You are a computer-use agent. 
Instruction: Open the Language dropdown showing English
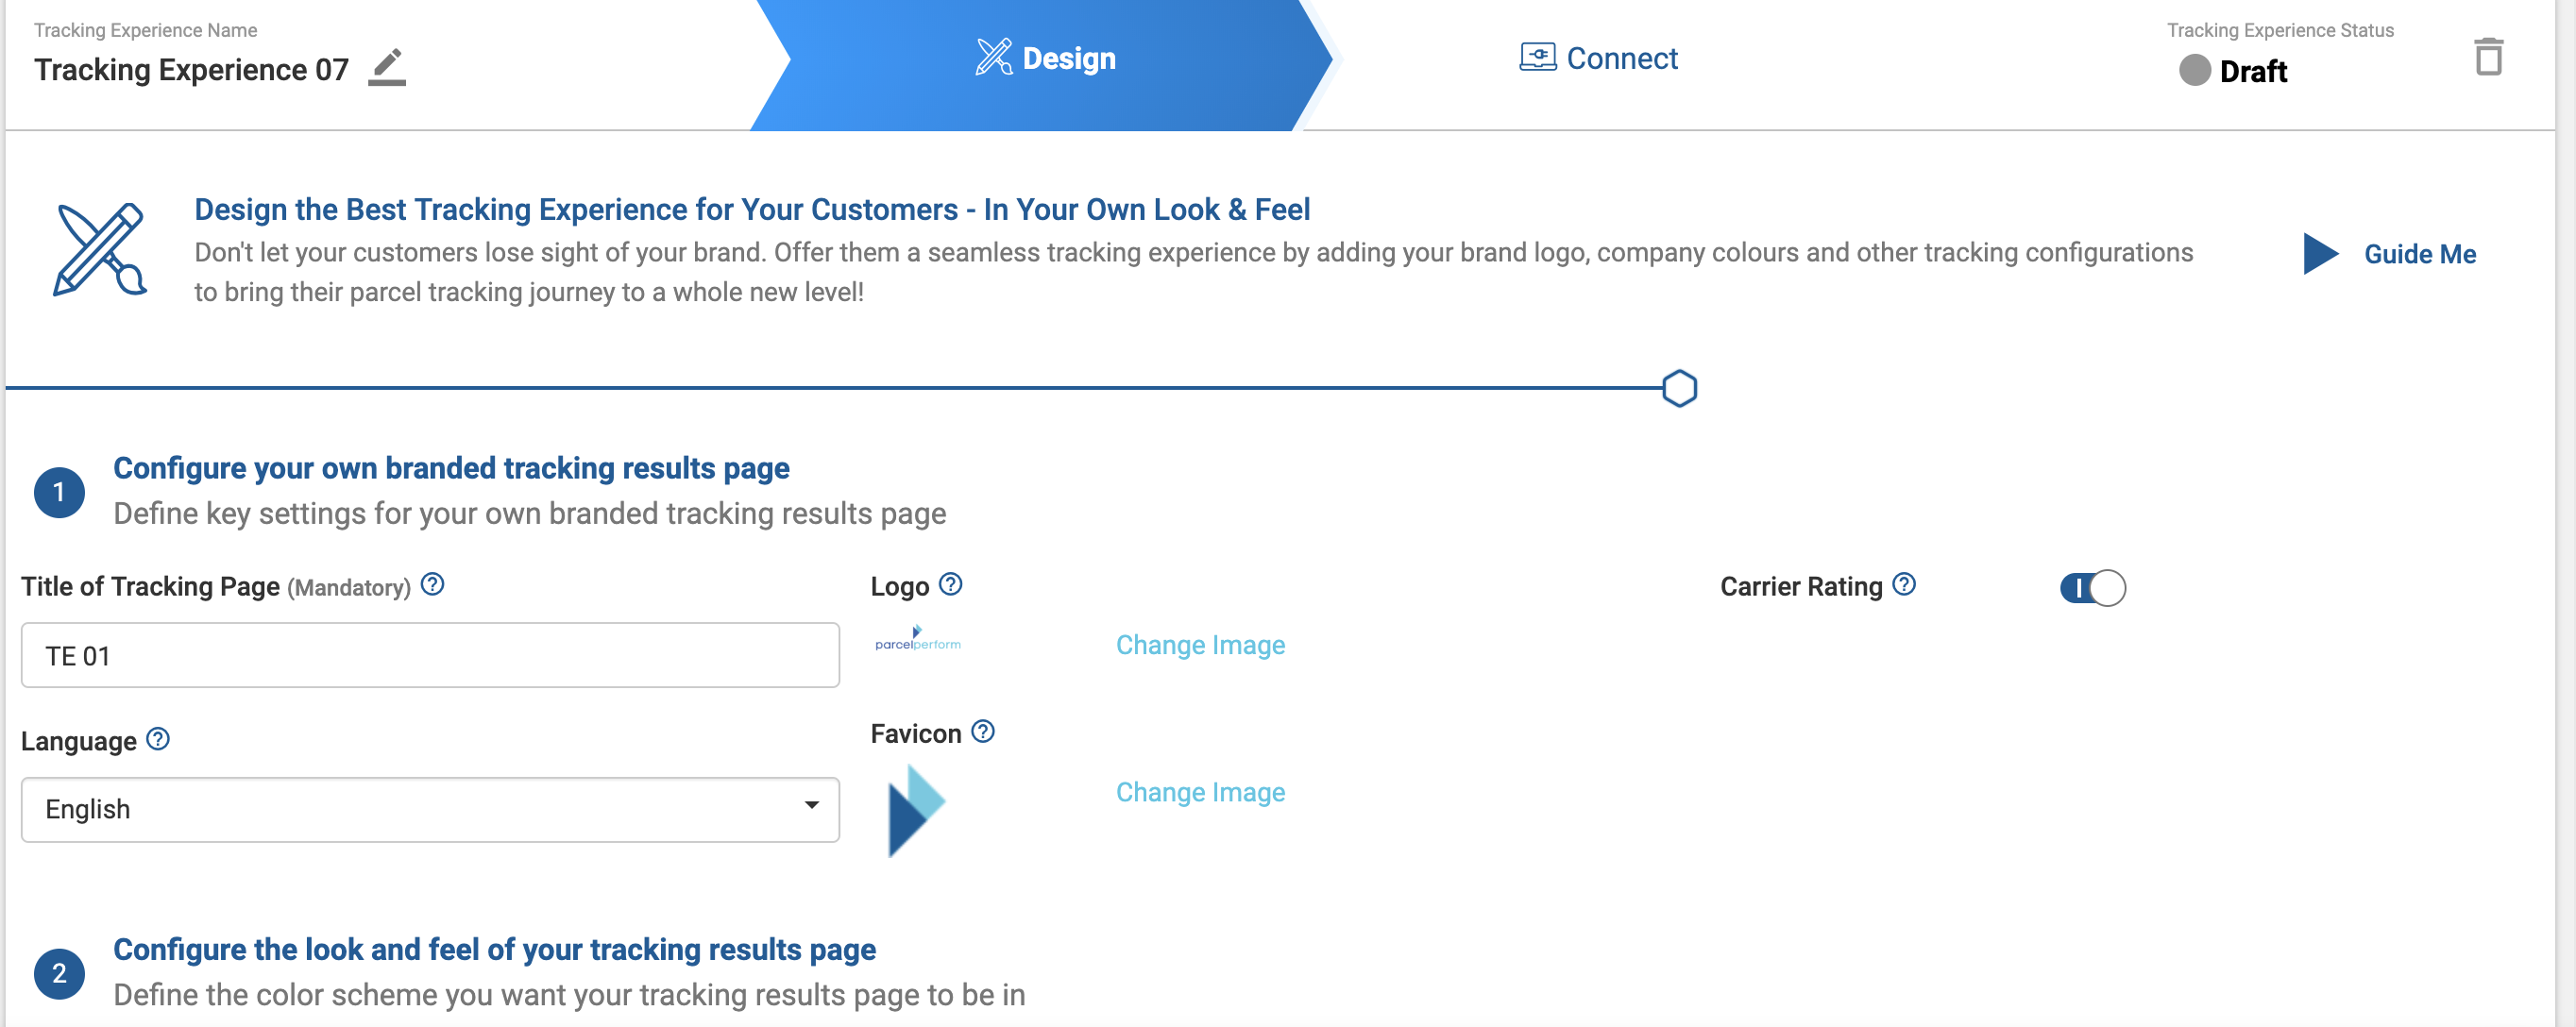(430, 809)
